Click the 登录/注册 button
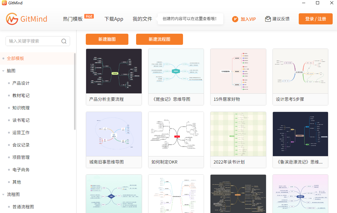This screenshot has height=213, width=337. 315,19
